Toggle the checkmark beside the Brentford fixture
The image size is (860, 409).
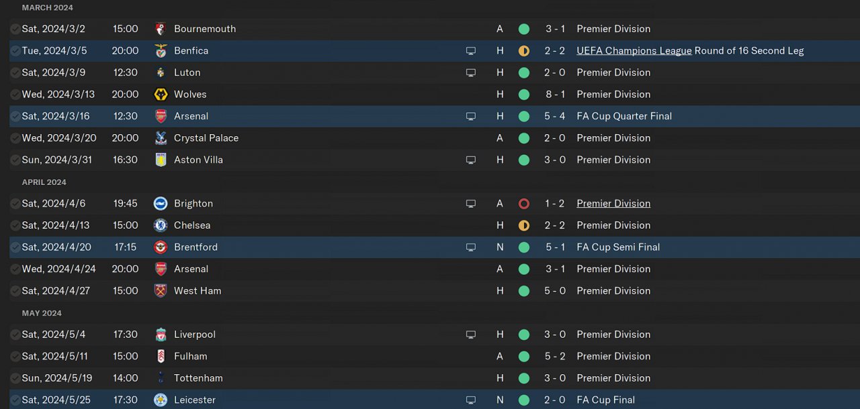click(x=15, y=247)
